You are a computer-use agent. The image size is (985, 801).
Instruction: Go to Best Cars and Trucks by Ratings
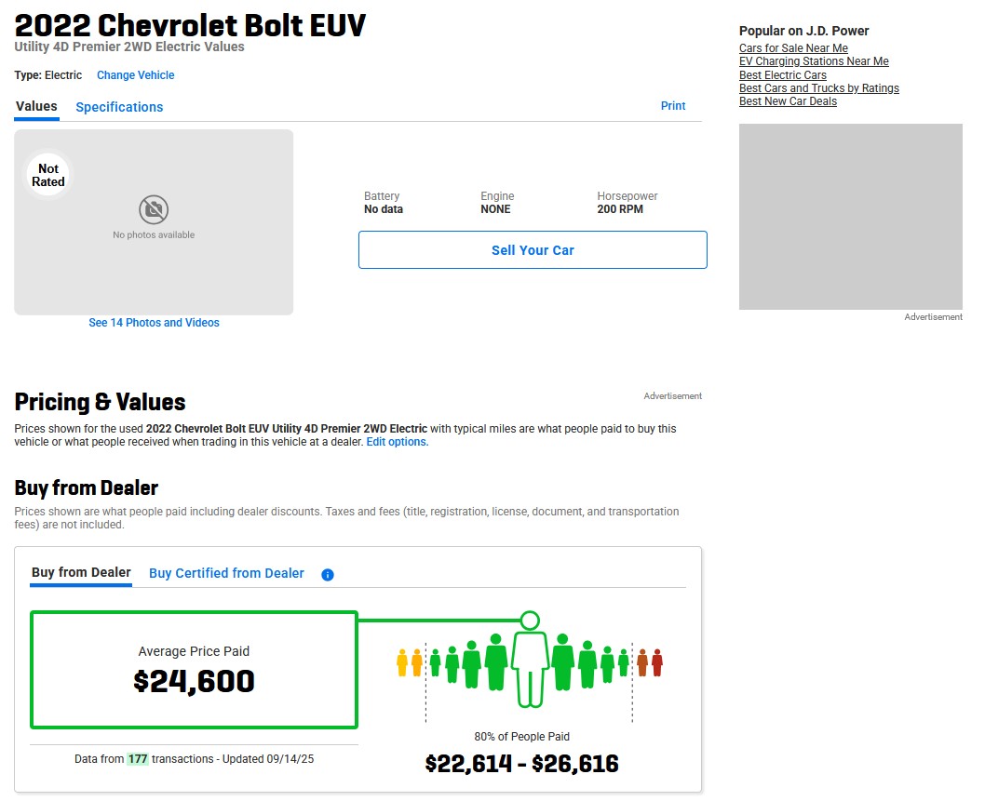pos(818,88)
